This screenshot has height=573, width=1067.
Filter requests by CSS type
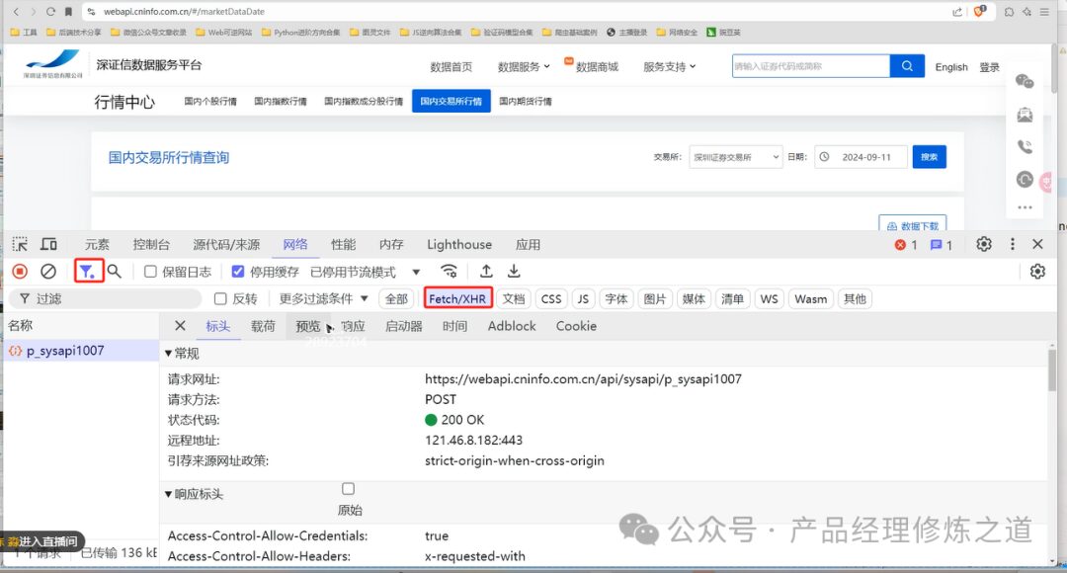pos(551,298)
